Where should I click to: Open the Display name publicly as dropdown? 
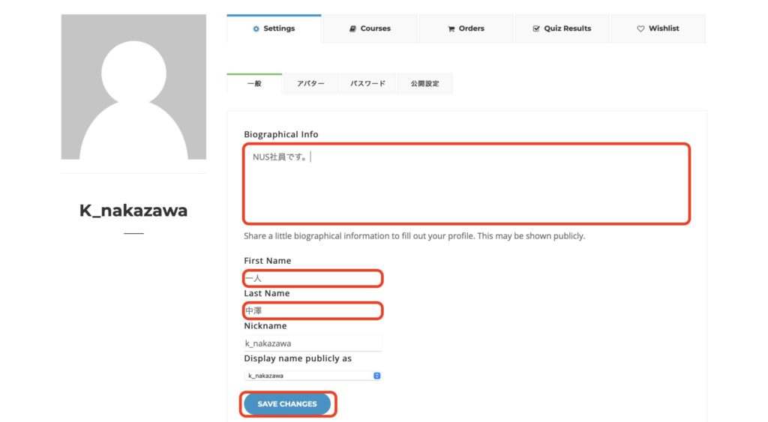click(x=313, y=376)
